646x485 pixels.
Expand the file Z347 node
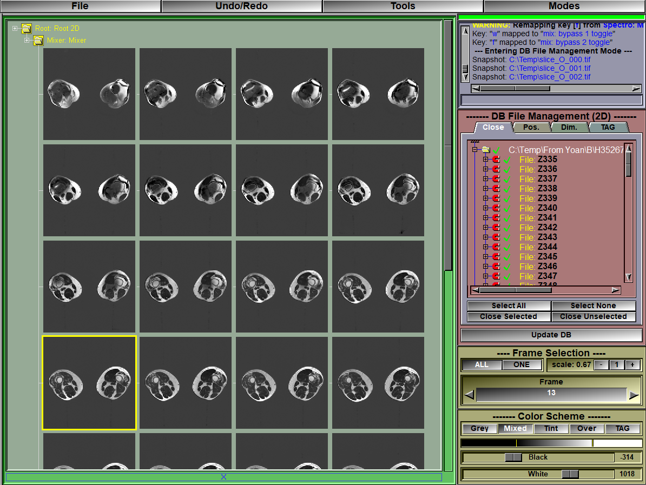click(486, 276)
